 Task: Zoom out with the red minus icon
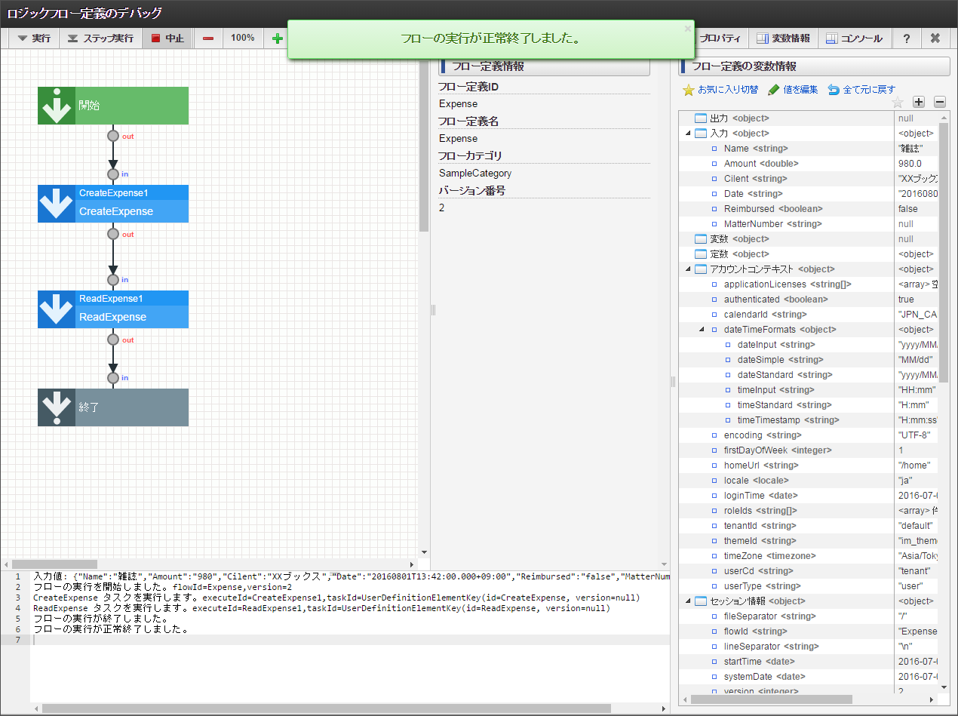click(207, 38)
